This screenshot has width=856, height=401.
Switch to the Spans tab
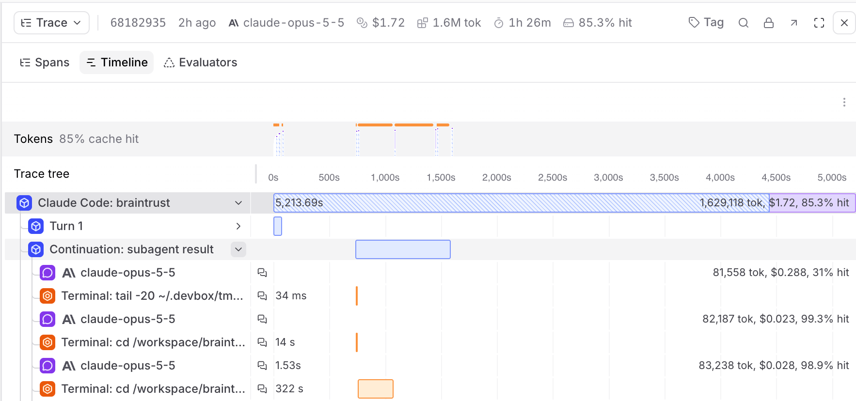point(45,62)
